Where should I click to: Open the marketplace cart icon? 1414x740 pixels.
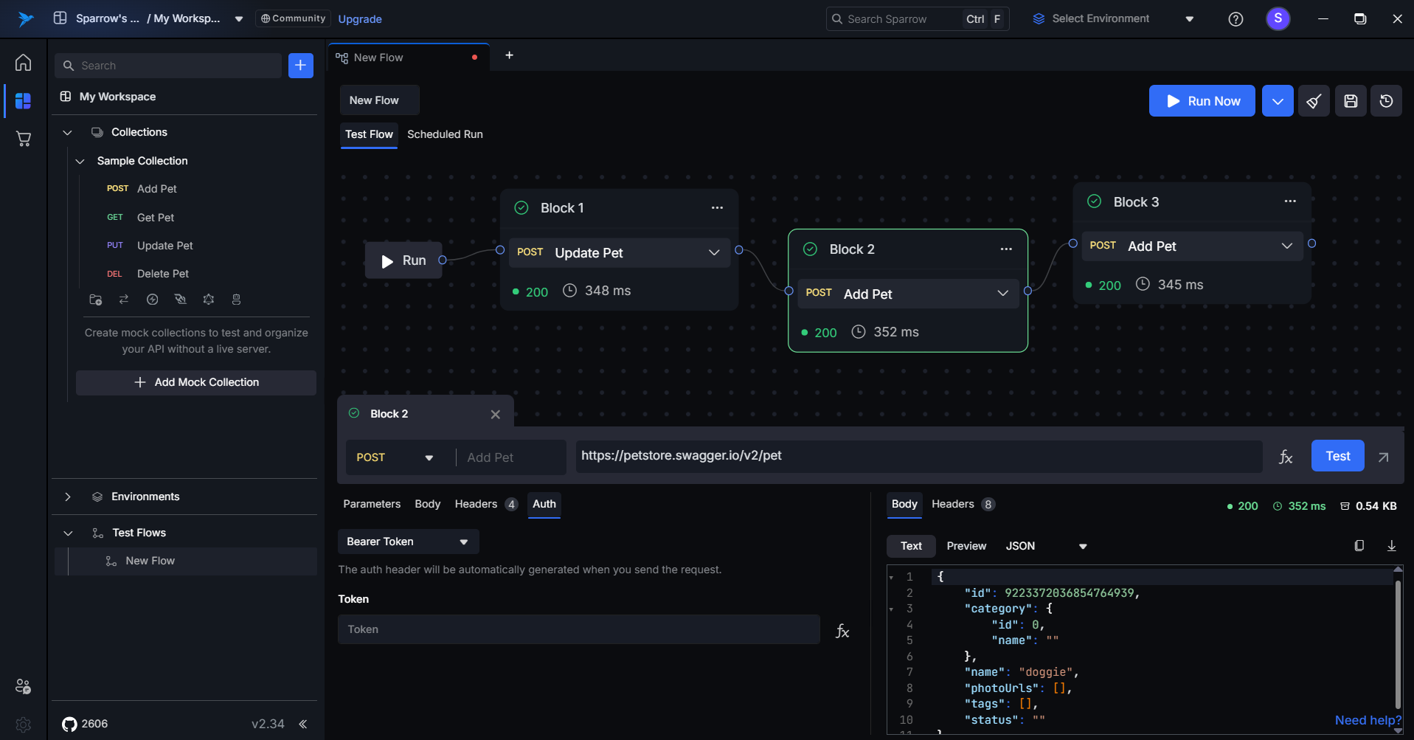[23, 139]
